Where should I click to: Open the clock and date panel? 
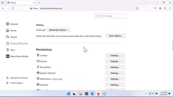coord(164,93)
